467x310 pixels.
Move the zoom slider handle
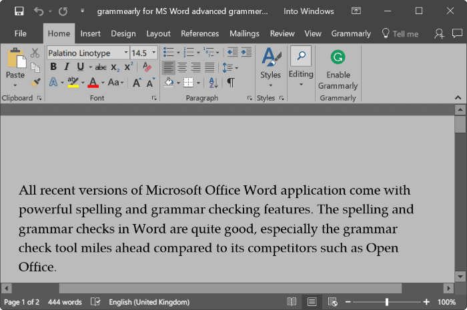pos(386,302)
